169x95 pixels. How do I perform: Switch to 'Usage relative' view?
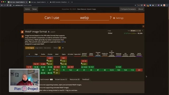coord(39,48)
